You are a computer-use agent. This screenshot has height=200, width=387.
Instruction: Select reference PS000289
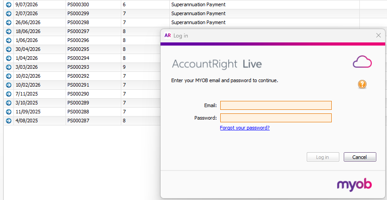pos(78,103)
